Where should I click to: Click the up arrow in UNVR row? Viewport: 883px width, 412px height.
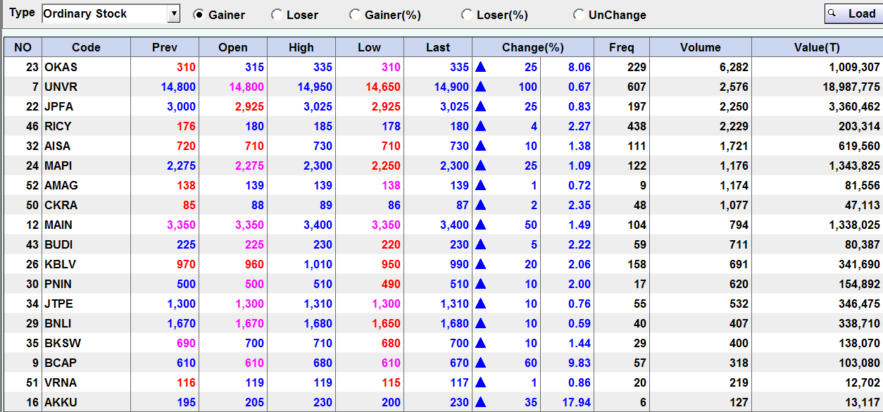tap(481, 87)
